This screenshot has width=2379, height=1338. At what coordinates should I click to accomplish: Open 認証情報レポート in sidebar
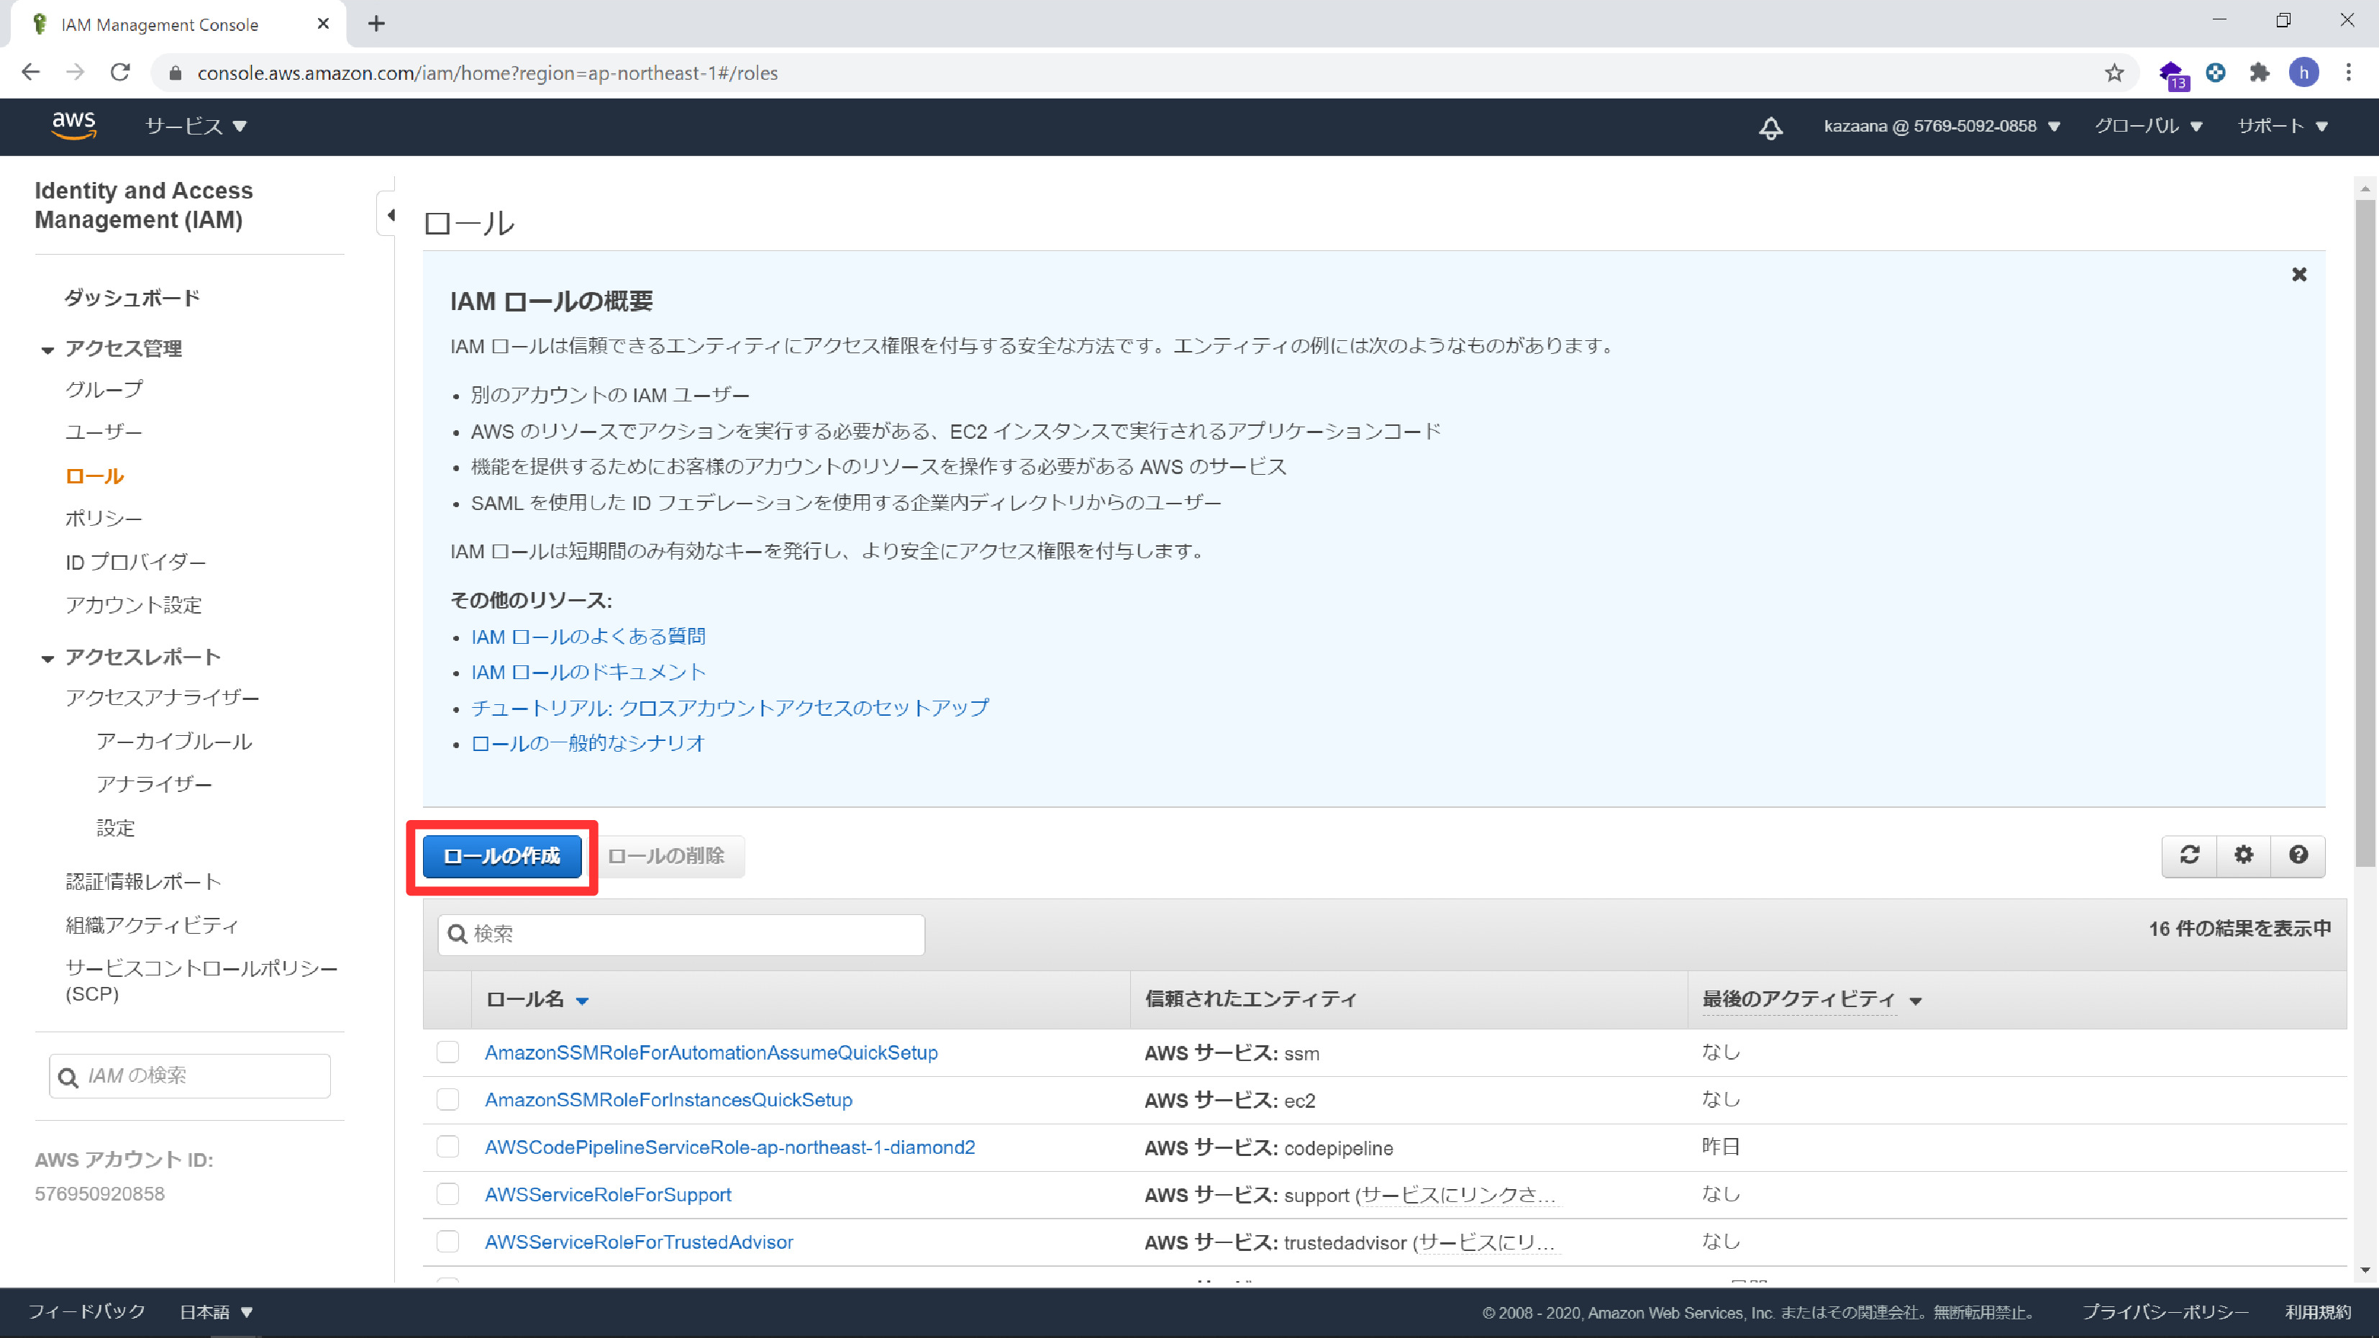143,881
